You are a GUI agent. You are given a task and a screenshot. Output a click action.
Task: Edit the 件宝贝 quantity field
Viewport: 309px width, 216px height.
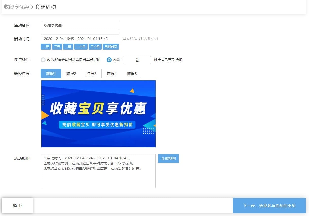click(137, 60)
